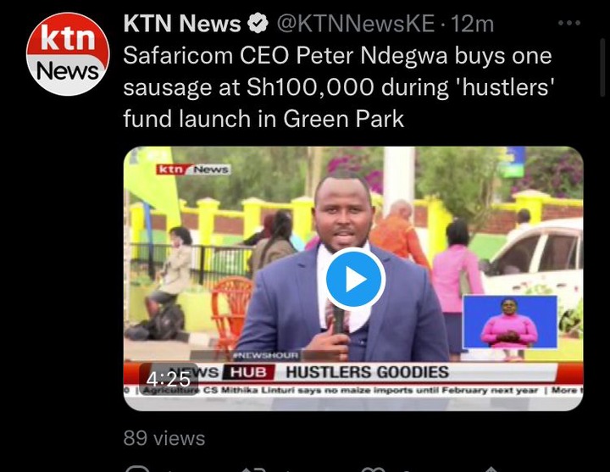Click the KTN News display name
Screen dimensions: 610x472
coord(182,24)
